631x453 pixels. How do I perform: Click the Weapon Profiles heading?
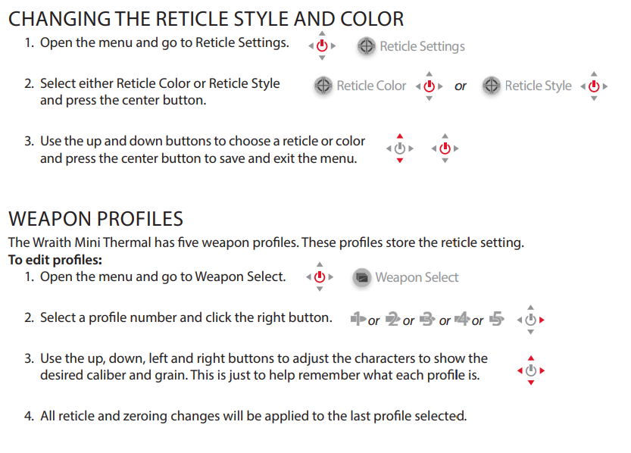(x=95, y=219)
